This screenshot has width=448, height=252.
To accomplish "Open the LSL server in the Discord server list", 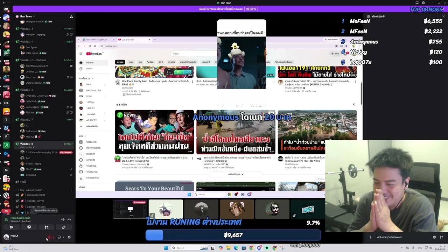I will (6, 103).
